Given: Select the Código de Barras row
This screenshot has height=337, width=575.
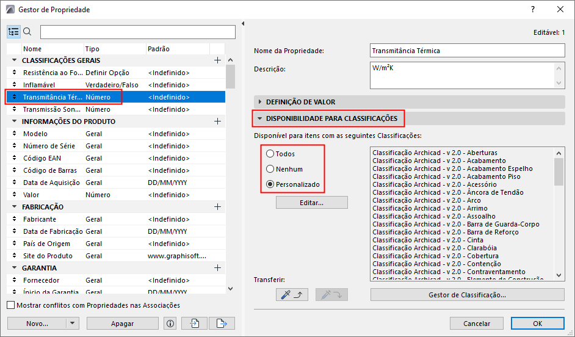Looking at the screenshot, I should click(116, 170).
